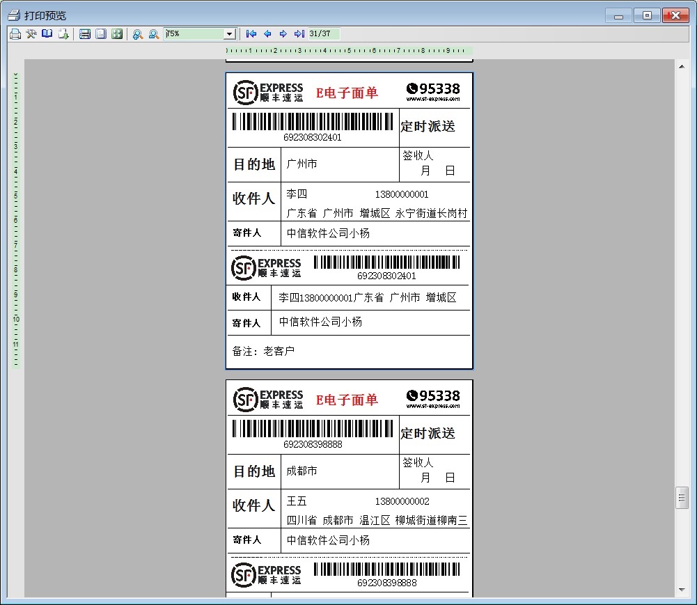Go to the previous page

(267, 33)
